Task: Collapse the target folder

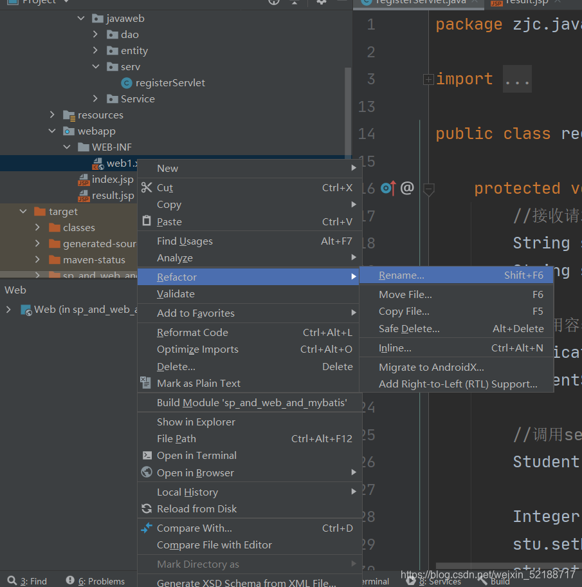Action: pos(23,211)
